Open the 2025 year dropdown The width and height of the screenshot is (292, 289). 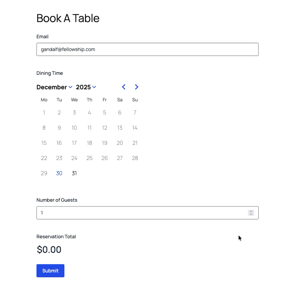click(86, 87)
